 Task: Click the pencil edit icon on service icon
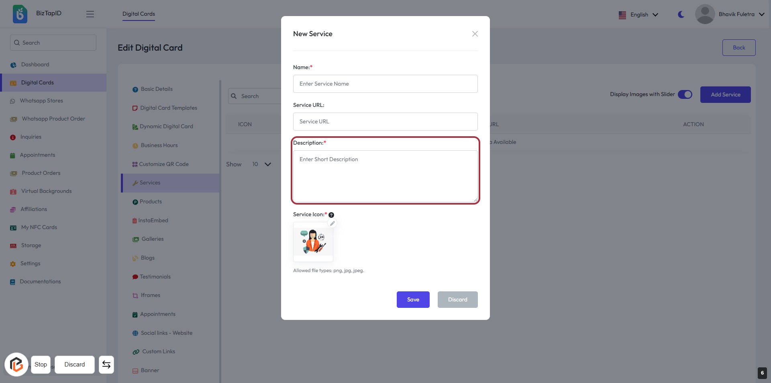[x=332, y=223]
